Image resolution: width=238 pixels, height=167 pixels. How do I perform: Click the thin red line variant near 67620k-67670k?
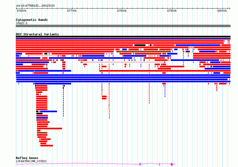[43, 56]
